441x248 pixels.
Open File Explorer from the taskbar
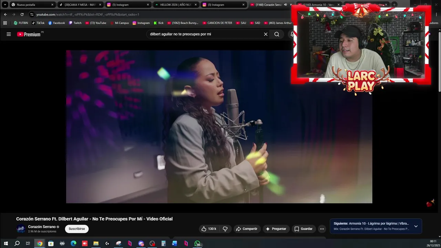[x=96, y=244]
